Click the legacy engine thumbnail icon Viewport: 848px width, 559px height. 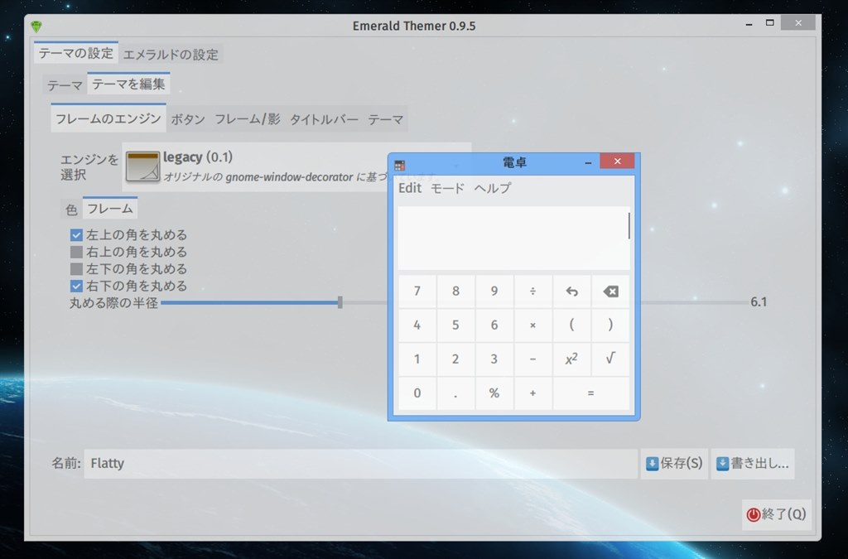point(142,166)
